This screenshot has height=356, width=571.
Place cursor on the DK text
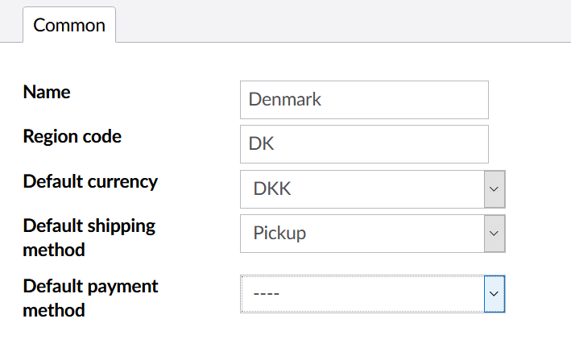tap(261, 144)
